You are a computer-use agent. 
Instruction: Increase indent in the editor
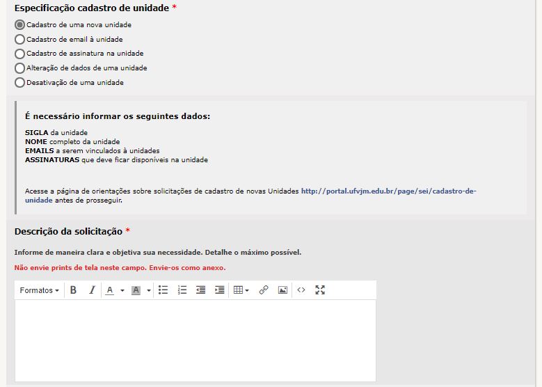pyautogui.click(x=219, y=290)
